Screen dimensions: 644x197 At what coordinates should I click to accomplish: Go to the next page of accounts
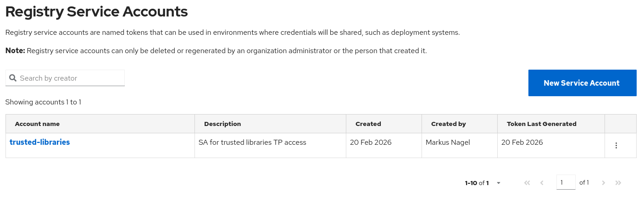click(x=604, y=183)
